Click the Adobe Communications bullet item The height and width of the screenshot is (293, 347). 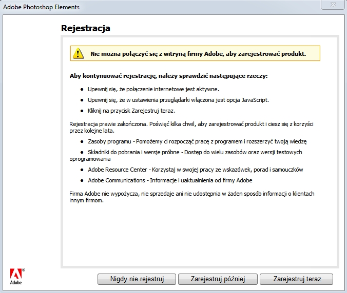pos(170,180)
